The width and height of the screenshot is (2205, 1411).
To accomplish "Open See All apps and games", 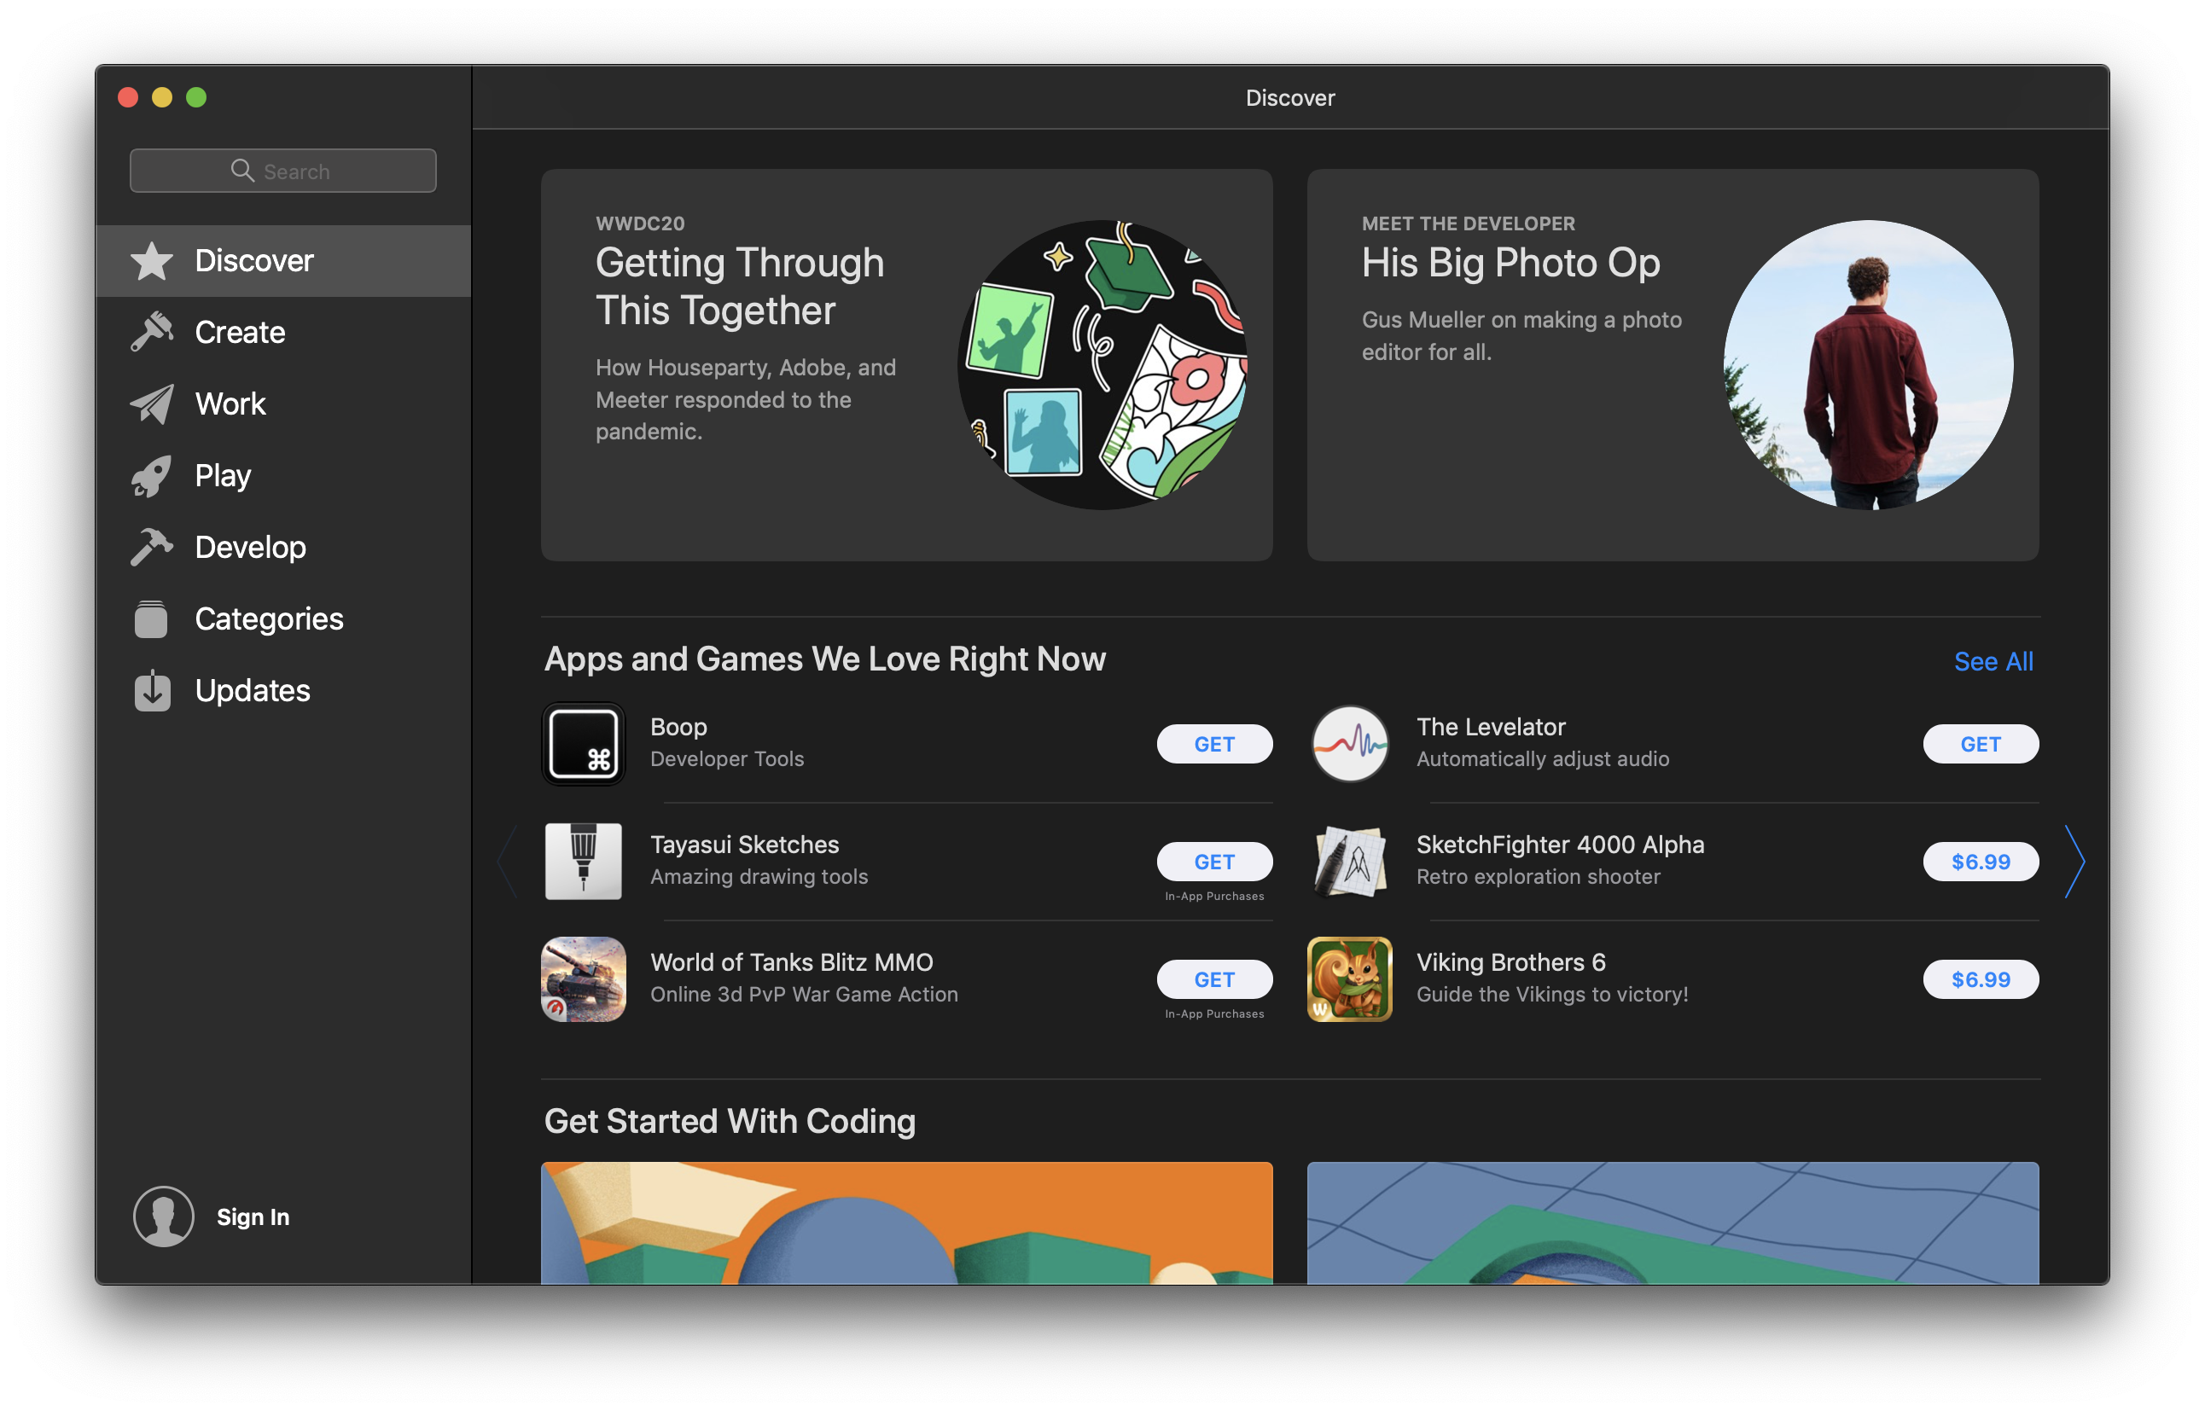I will point(1993,660).
